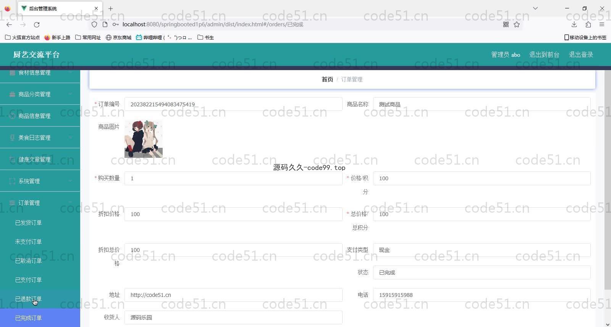The height and width of the screenshot is (327, 611).
Task: Select 已发货订单 in the sidebar
Action: tap(40, 223)
